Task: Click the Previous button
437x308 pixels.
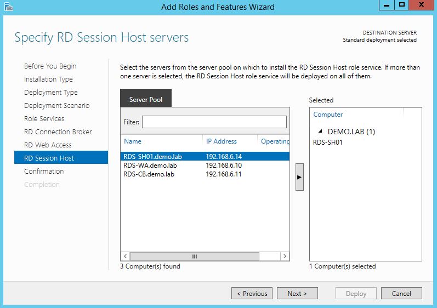Action: [x=252, y=294]
